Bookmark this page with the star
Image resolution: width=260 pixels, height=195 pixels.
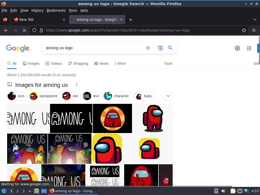pyautogui.click(x=244, y=30)
